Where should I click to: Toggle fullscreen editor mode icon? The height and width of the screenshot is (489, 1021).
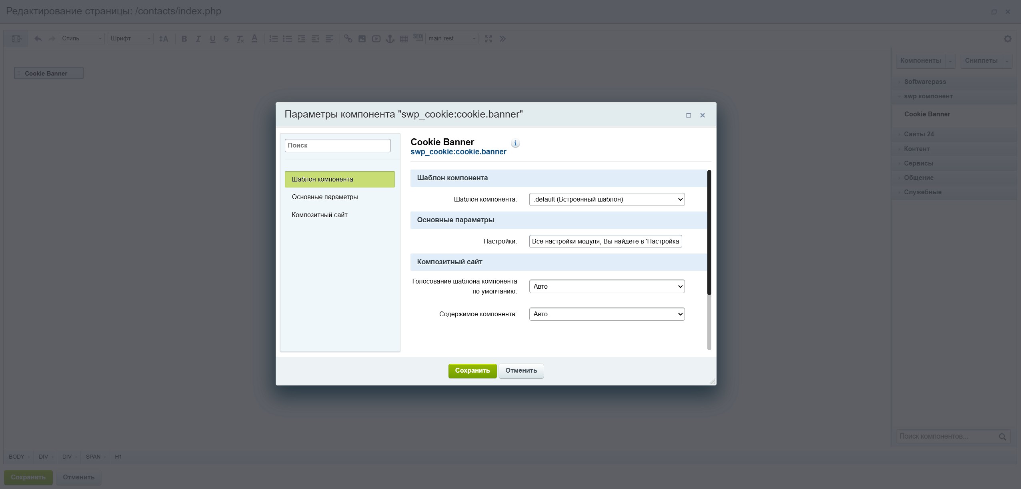tap(488, 39)
